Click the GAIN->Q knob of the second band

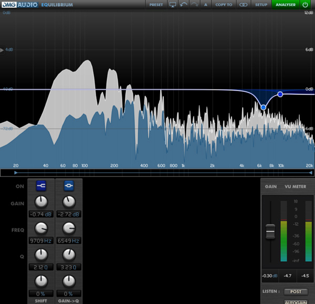pos(69,281)
